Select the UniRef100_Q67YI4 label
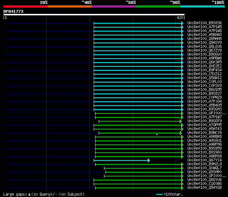 point(204,160)
